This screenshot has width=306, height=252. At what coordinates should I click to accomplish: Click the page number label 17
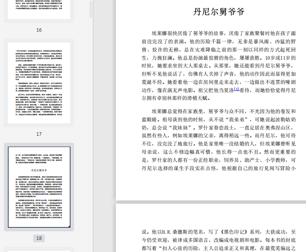tap(39, 134)
